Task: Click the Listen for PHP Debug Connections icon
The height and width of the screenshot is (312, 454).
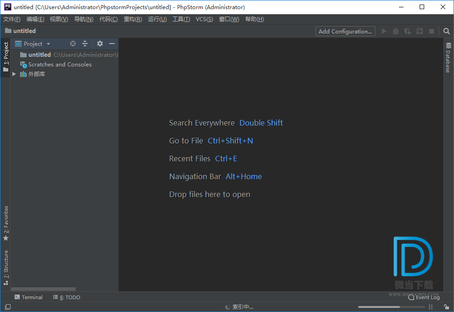Action: (420, 31)
